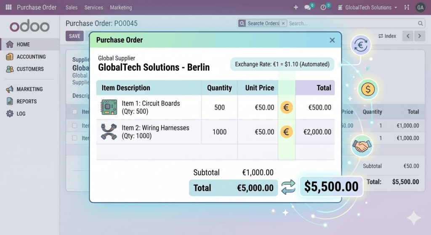Click Item 1: Circuit Boards description

click(151, 107)
